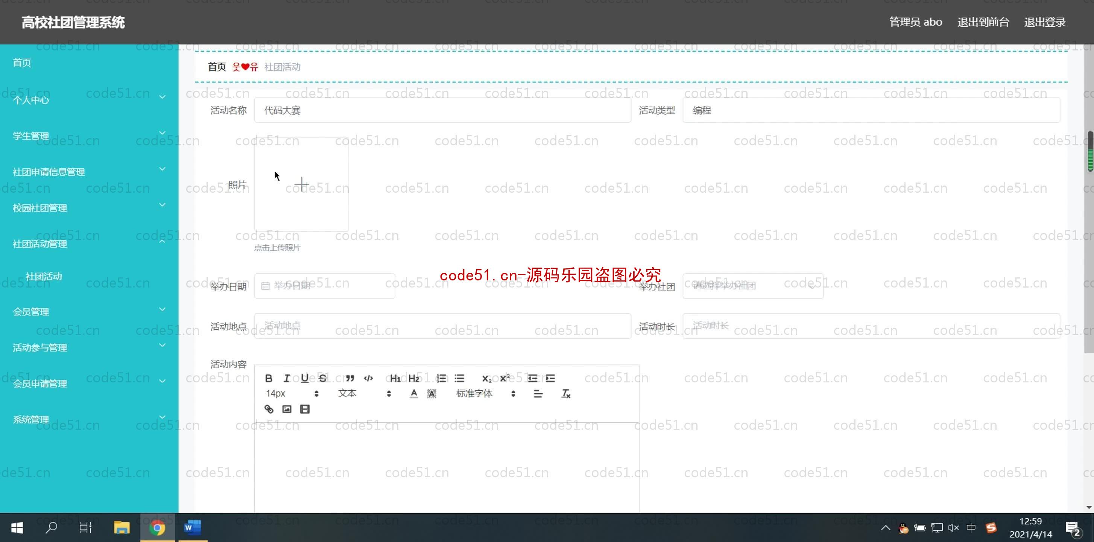Screen dimensions: 1094x542
Task: Click 首页 breadcrumb link
Action: pos(217,67)
